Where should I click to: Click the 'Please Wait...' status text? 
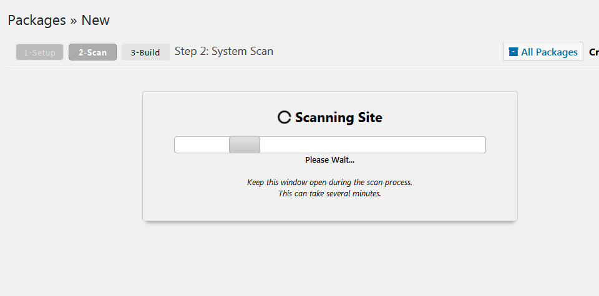pos(329,160)
